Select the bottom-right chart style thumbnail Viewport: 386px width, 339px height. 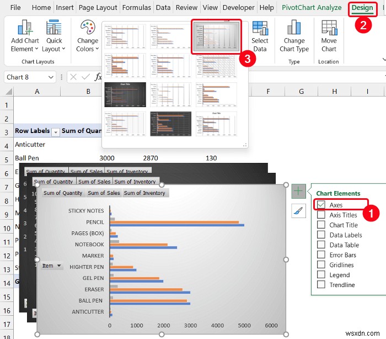[216, 124]
